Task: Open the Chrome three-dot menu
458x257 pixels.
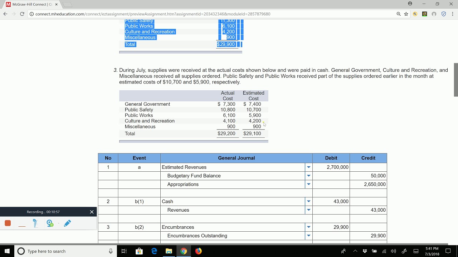Action: click(x=453, y=14)
